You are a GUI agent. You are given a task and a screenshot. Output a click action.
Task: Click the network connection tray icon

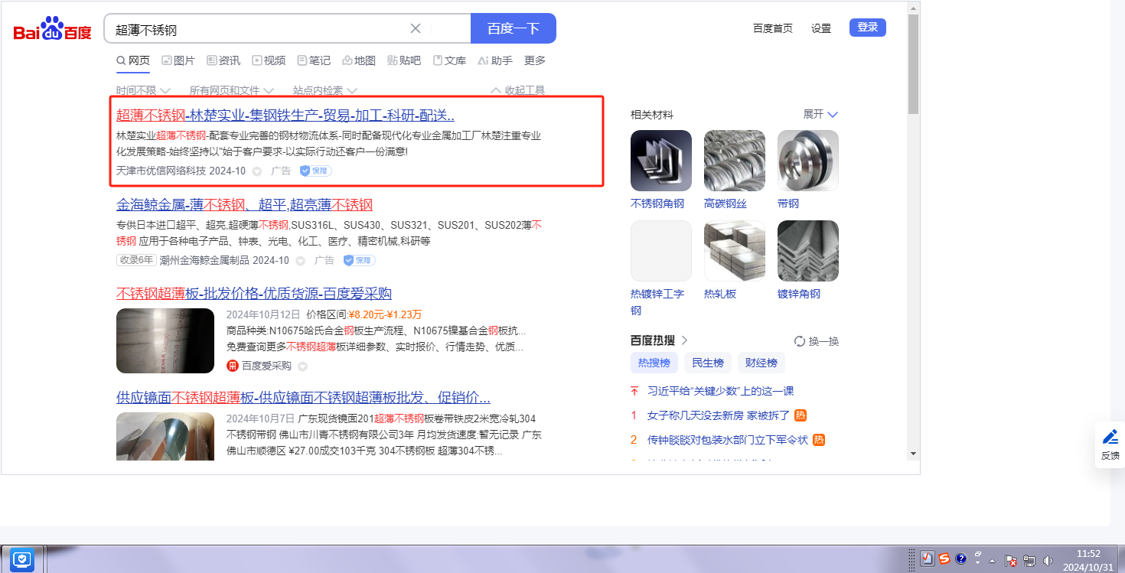tap(1029, 560)
